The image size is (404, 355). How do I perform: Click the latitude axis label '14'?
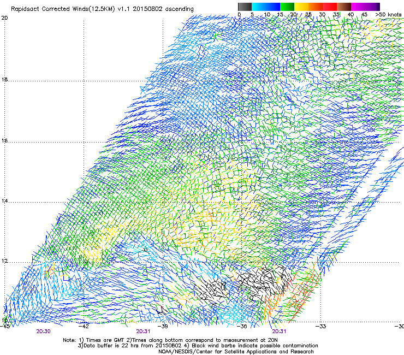(x=4, y=201)
